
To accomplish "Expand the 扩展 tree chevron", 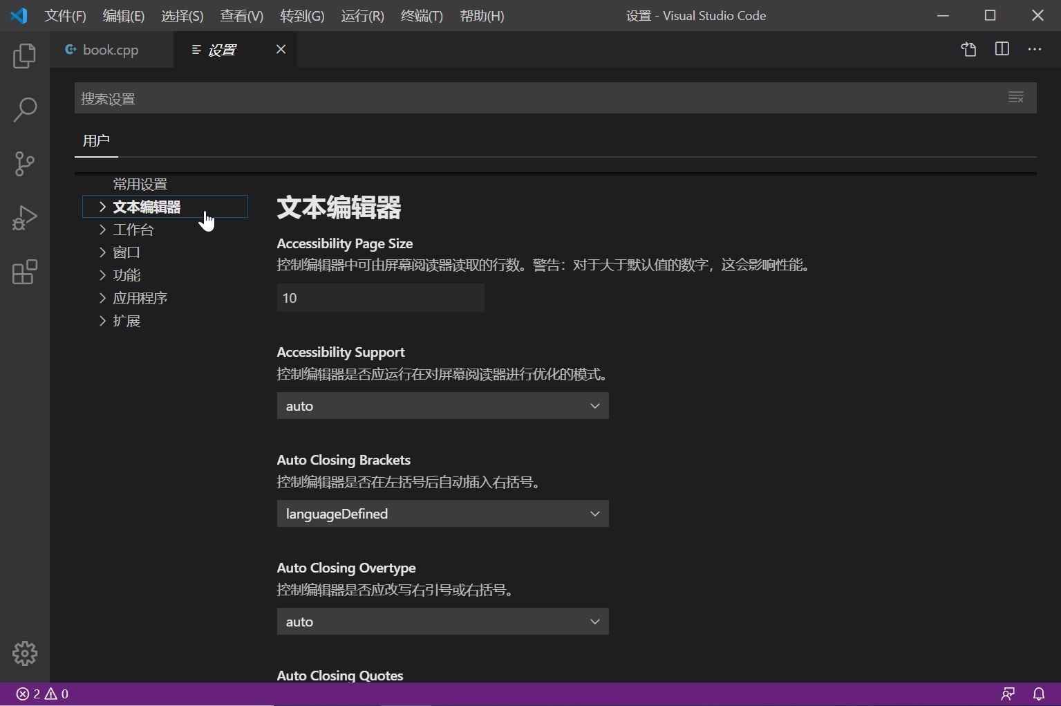I will point(102,321).
